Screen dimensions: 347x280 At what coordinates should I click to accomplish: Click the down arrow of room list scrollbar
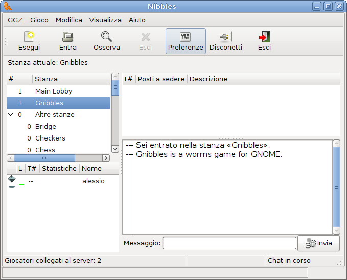click(115, 149)
